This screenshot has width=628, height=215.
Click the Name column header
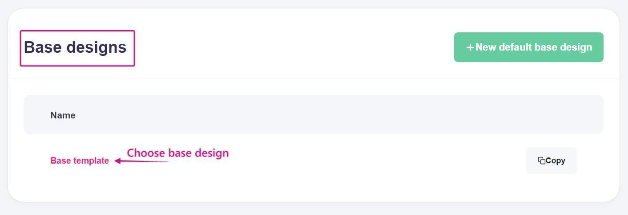[63, 115]
